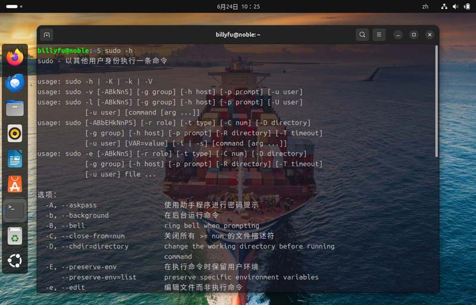This screenshot has height=305, width=476.
Task: Open Firefox from the dock
Action: pyautogui.click(x=15, y=57)
